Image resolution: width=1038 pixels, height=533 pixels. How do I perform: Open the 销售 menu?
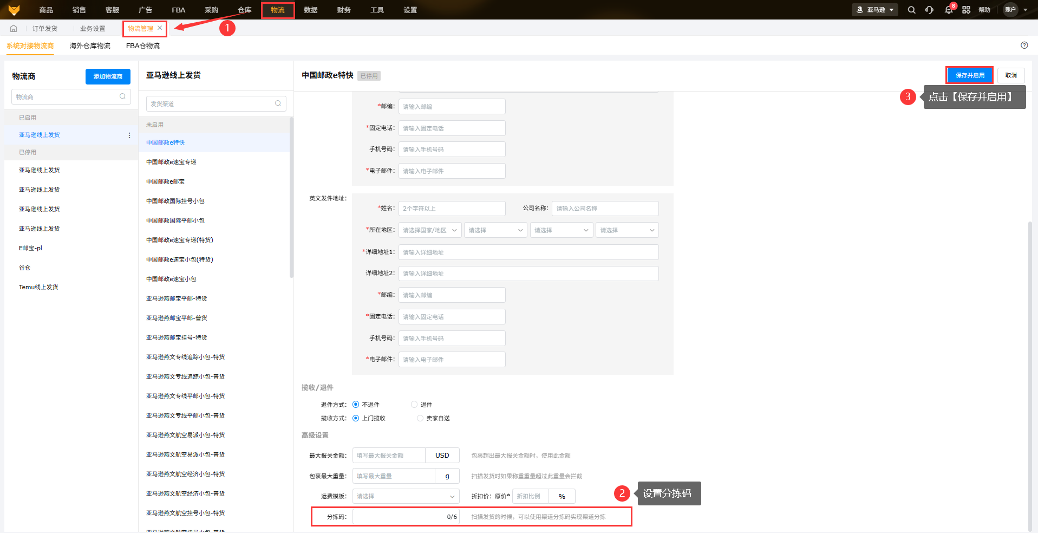(79, 10)
